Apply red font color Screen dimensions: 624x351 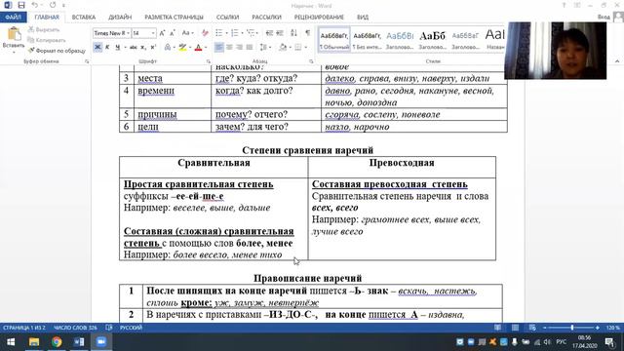coord(198,48)
